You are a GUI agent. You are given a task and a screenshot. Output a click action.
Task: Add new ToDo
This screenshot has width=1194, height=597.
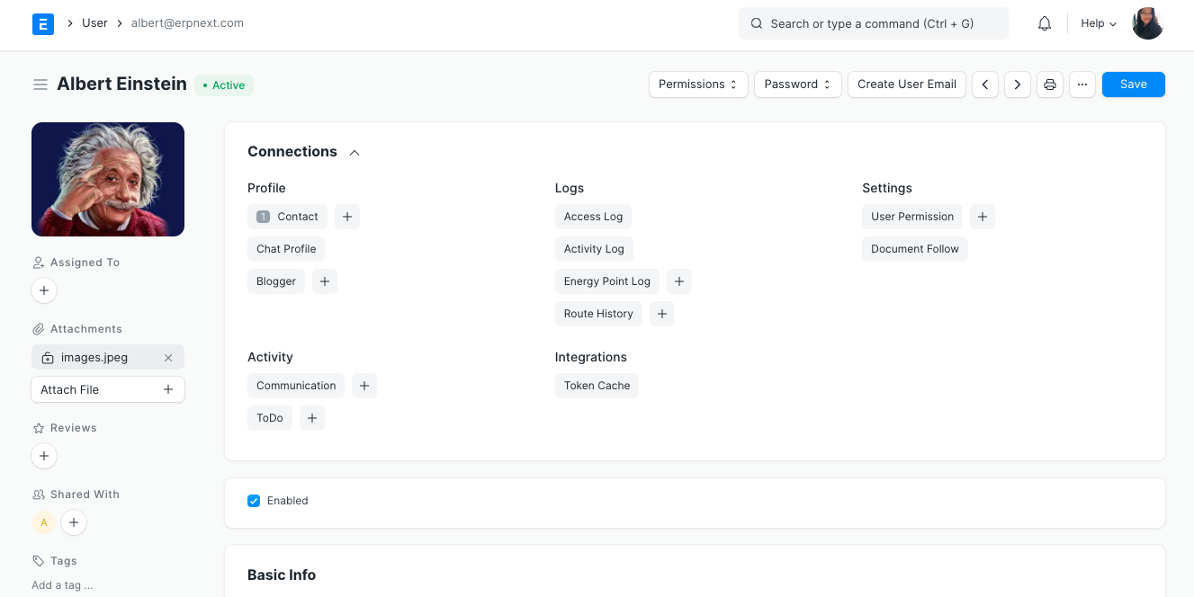(x=312, y=418)
